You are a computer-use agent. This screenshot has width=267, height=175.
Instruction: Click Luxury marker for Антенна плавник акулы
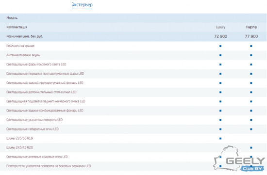pos(220,55)
